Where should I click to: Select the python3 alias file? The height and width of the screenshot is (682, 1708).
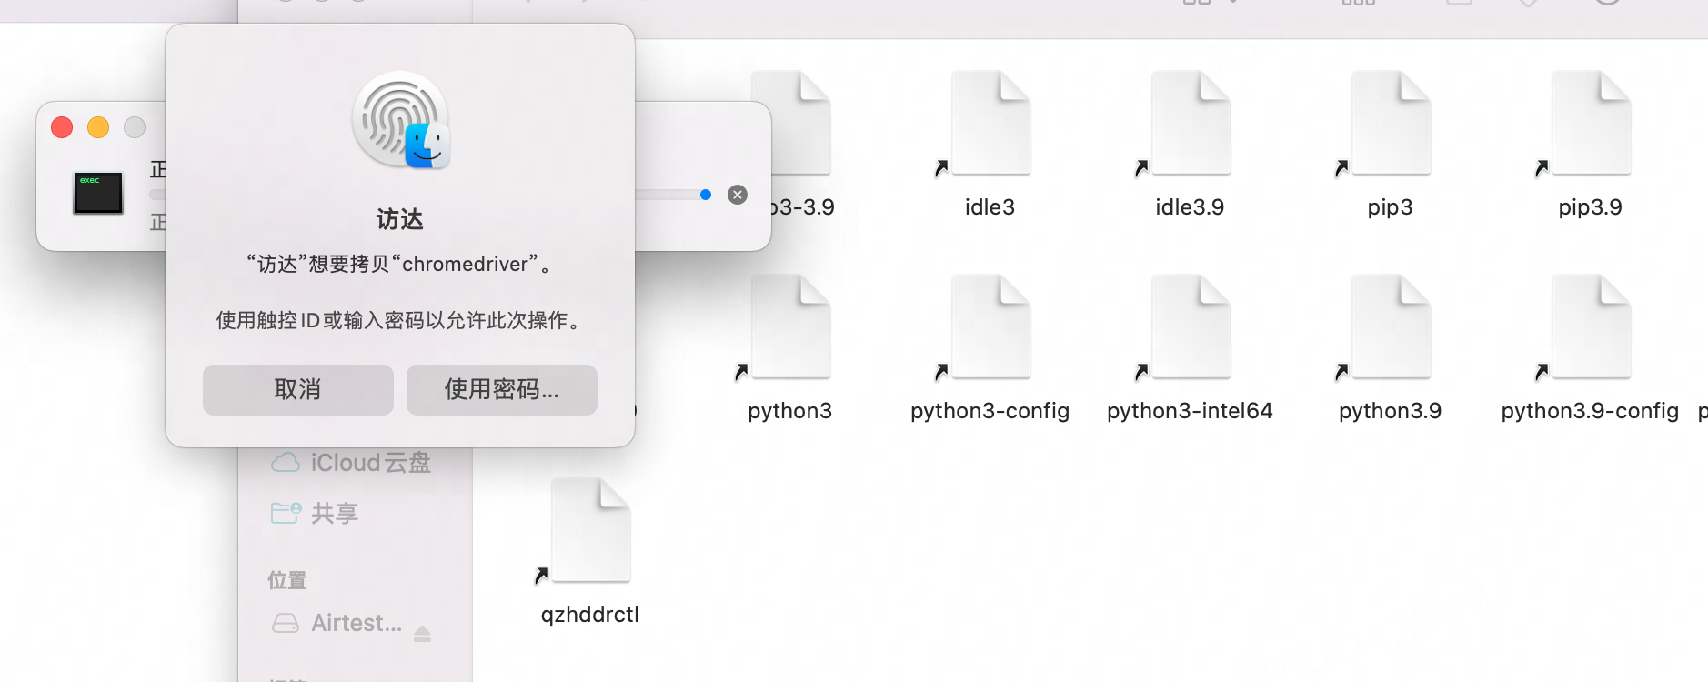[789, 328]
